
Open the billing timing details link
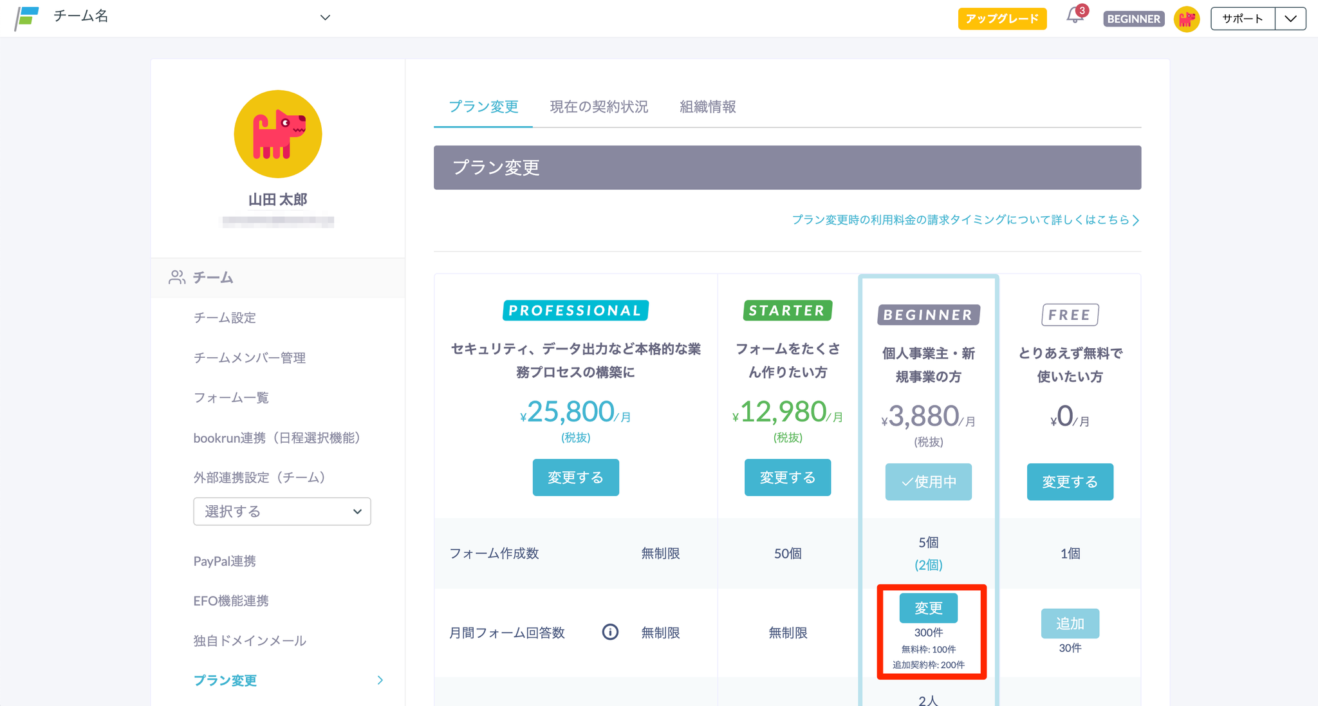click(x=965, y=220)
